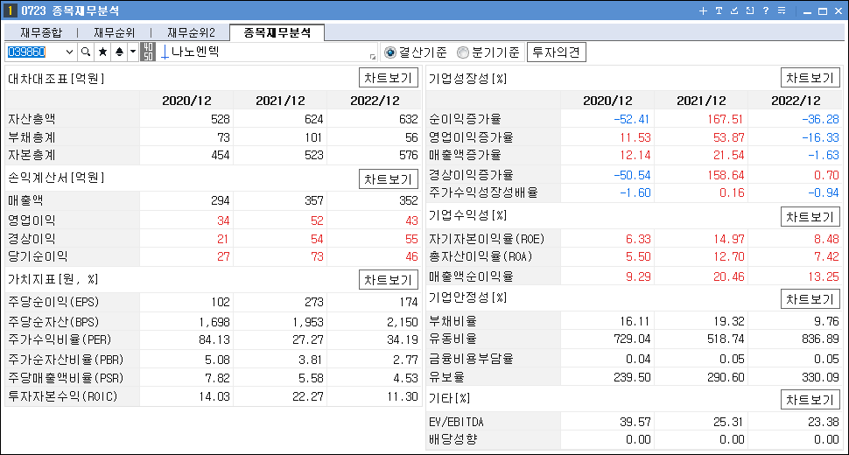The width and height of the screenshot is (849, 455).
Task: Click the 영업이익 row label
Action: 32,220
